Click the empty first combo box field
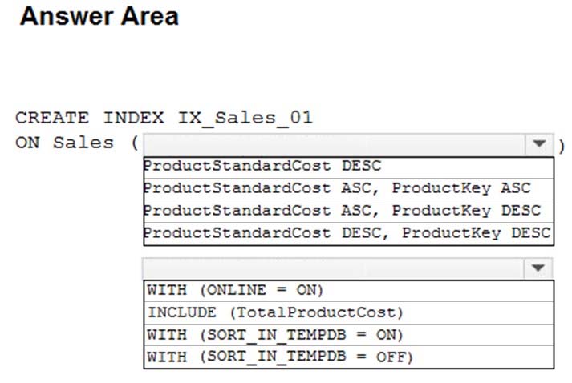572x383 pixels. click(333, 145)
